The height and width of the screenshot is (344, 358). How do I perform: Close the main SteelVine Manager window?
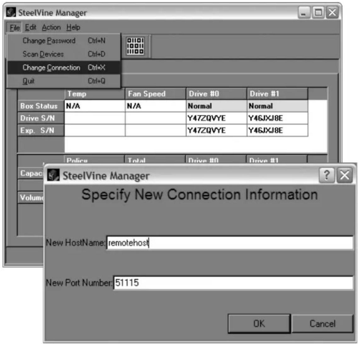pos(332,12)
